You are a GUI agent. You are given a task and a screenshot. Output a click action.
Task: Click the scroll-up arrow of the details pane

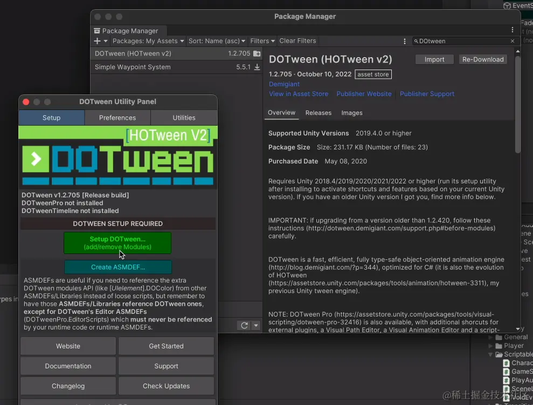point(518,51)
